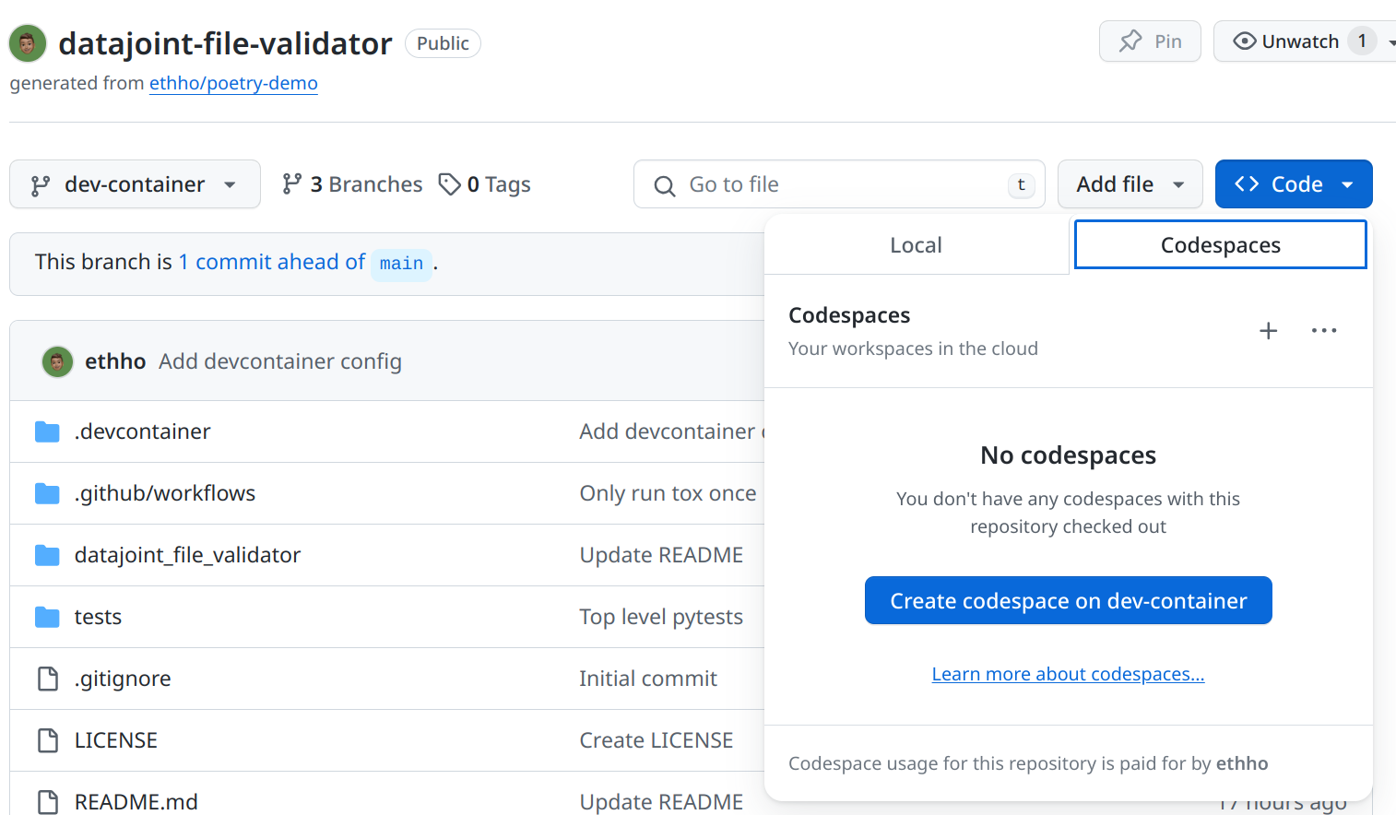
Task: Click the main branch label
Action: coord(401,264)
